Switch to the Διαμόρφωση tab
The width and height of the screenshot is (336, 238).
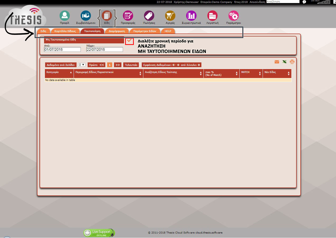tap(117, 31)
